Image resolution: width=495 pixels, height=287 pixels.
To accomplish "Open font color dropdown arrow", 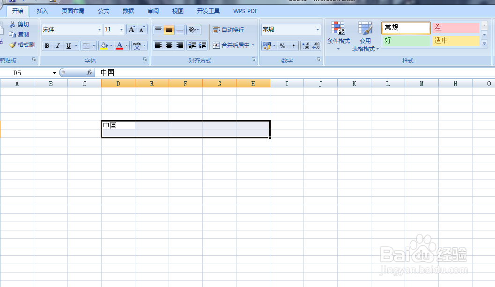I will point(126,46).
